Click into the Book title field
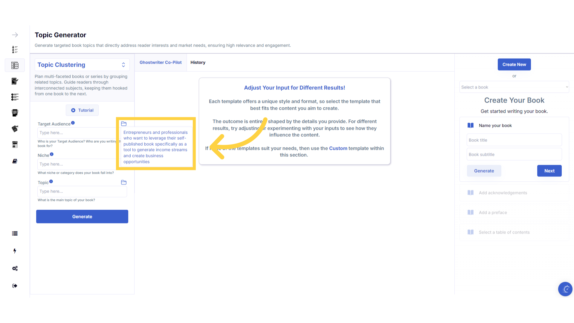574x323 pixels. coord(514,140)
